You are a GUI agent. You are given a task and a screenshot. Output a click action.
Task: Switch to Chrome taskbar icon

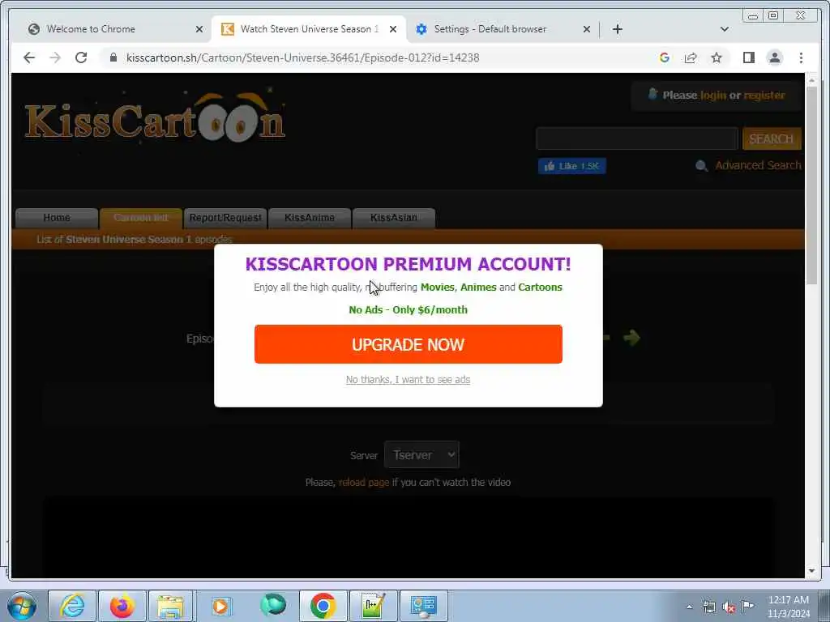click(x=323, y=606)
